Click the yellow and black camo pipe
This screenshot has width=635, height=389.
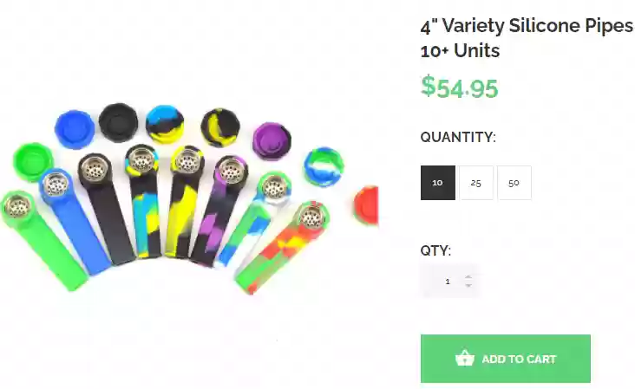point(183,201)
